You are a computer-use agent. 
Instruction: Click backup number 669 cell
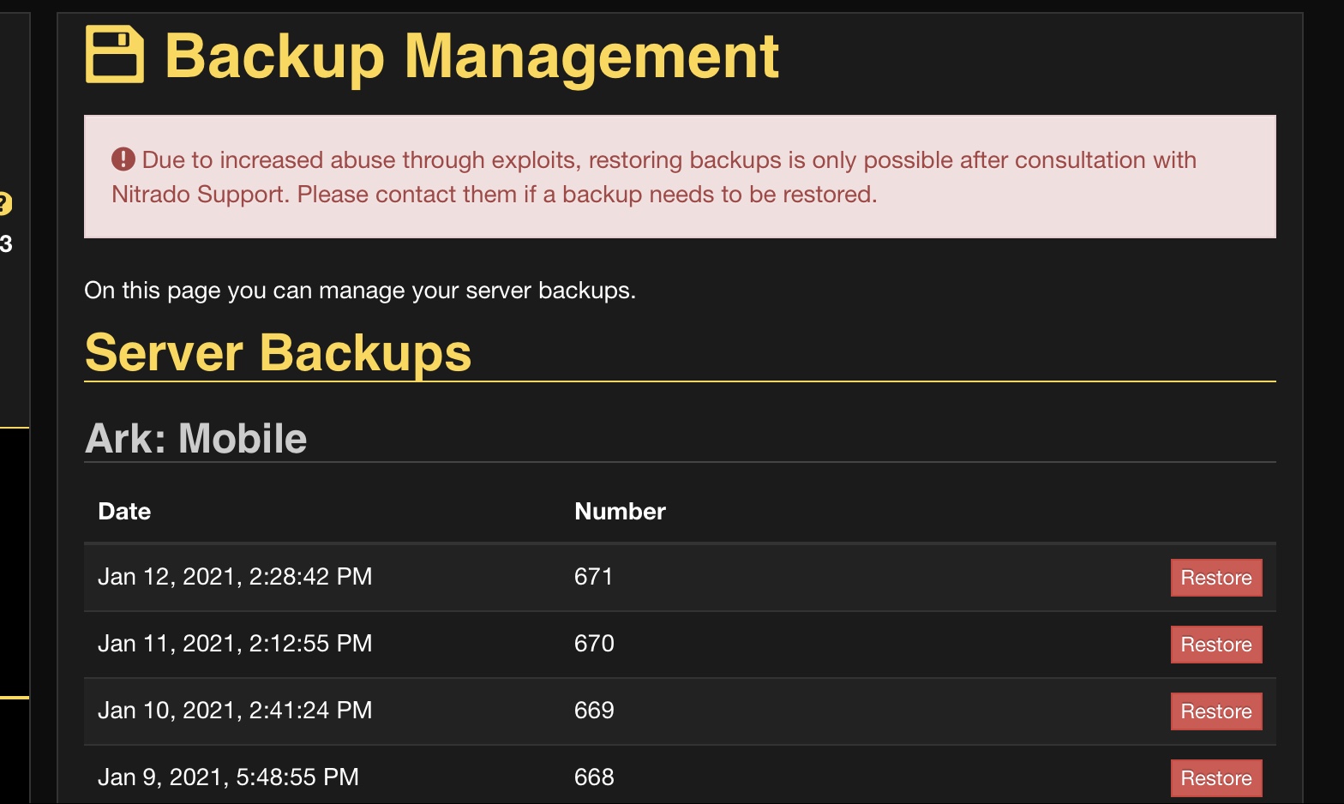[x=594, y=711]
